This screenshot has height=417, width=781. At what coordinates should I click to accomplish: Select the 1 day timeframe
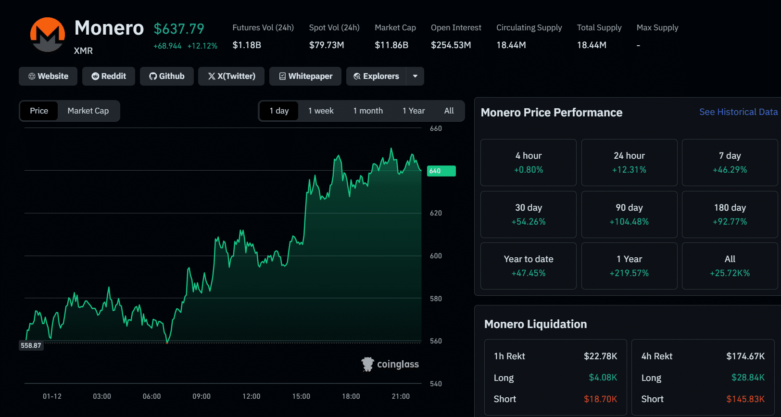click(x=279, y=111)
